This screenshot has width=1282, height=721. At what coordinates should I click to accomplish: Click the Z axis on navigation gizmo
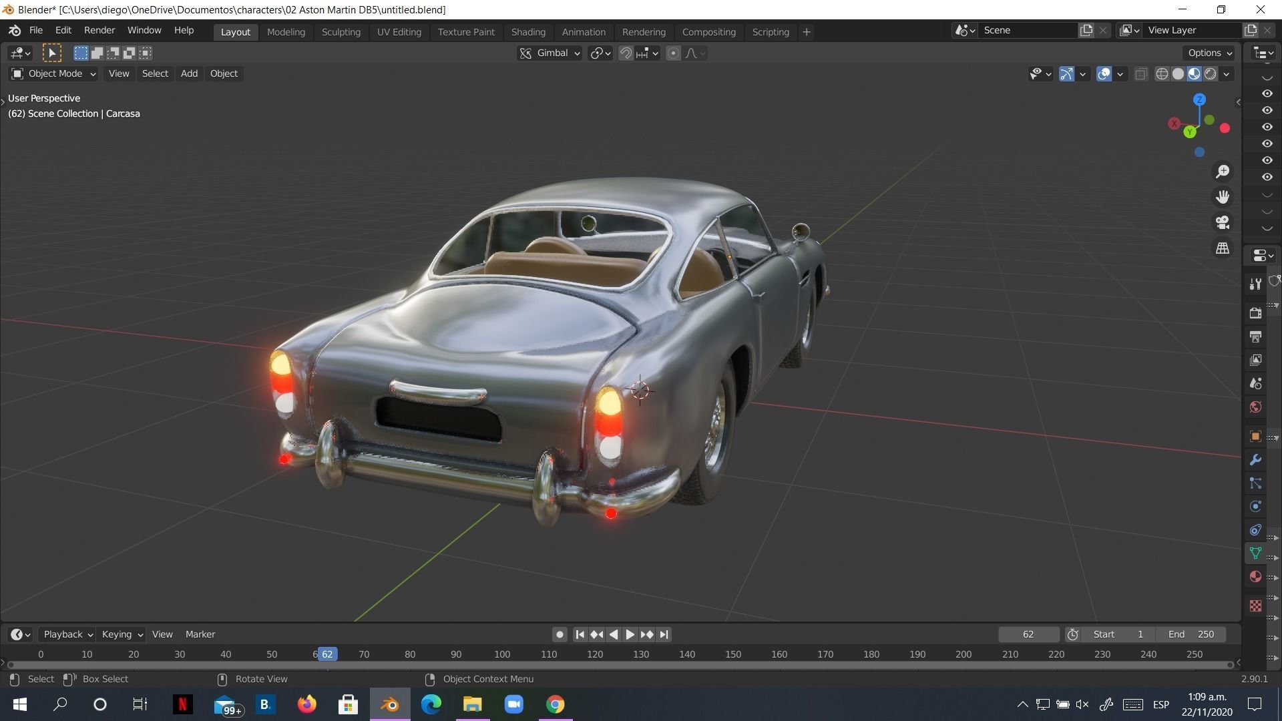1199,99
